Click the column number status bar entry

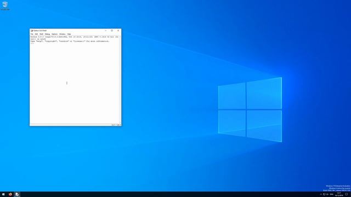(x=118, y=125)
